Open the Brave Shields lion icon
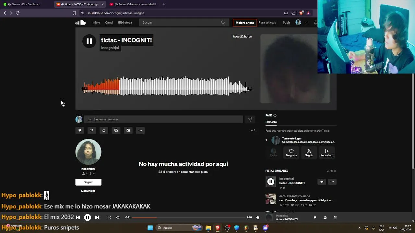Image resolution: width=415 pixels, height=233 pixels. 301,13
